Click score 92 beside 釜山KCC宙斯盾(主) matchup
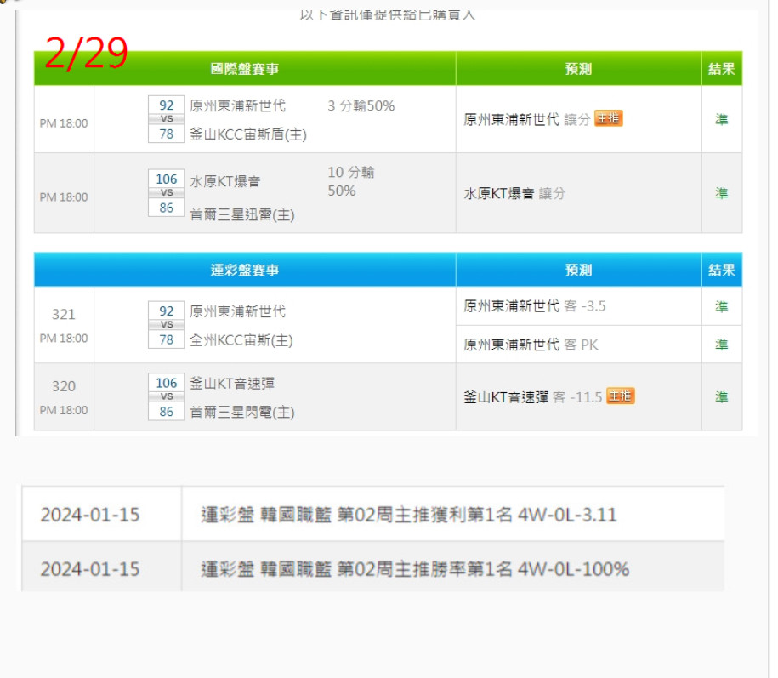This screenshot has width=778, height=678. click(167, 105)
